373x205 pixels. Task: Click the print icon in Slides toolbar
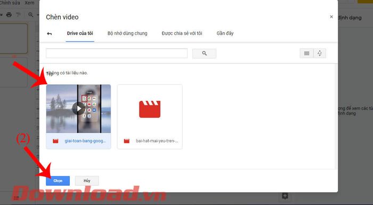(x=9, y=15)
